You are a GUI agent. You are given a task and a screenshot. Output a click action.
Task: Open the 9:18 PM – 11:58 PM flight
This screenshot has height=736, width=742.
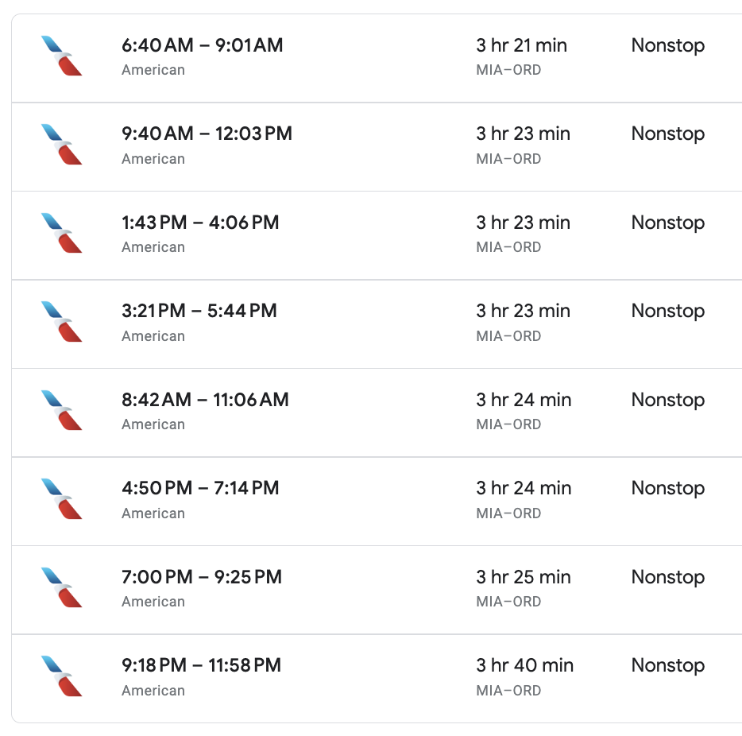pyautogui.click(x=377, y=678)
